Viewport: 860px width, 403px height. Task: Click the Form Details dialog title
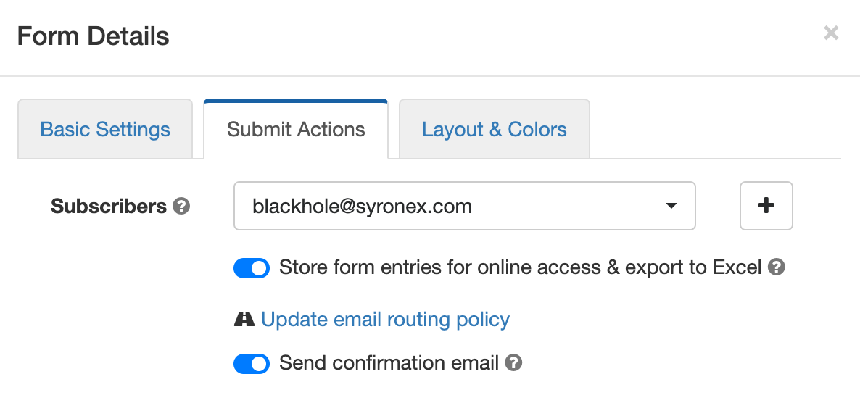pyautogui.click(x=94, y=36)
